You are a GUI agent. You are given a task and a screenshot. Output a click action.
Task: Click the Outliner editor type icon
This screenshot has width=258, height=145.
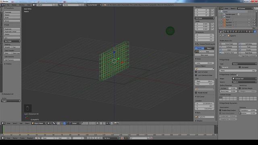click(x=221, y=8)
